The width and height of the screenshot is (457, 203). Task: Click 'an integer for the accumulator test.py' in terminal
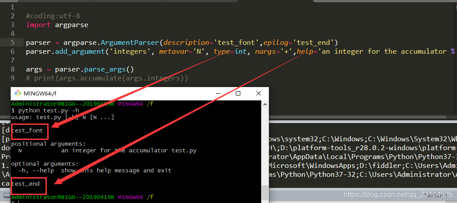point(129,151)
